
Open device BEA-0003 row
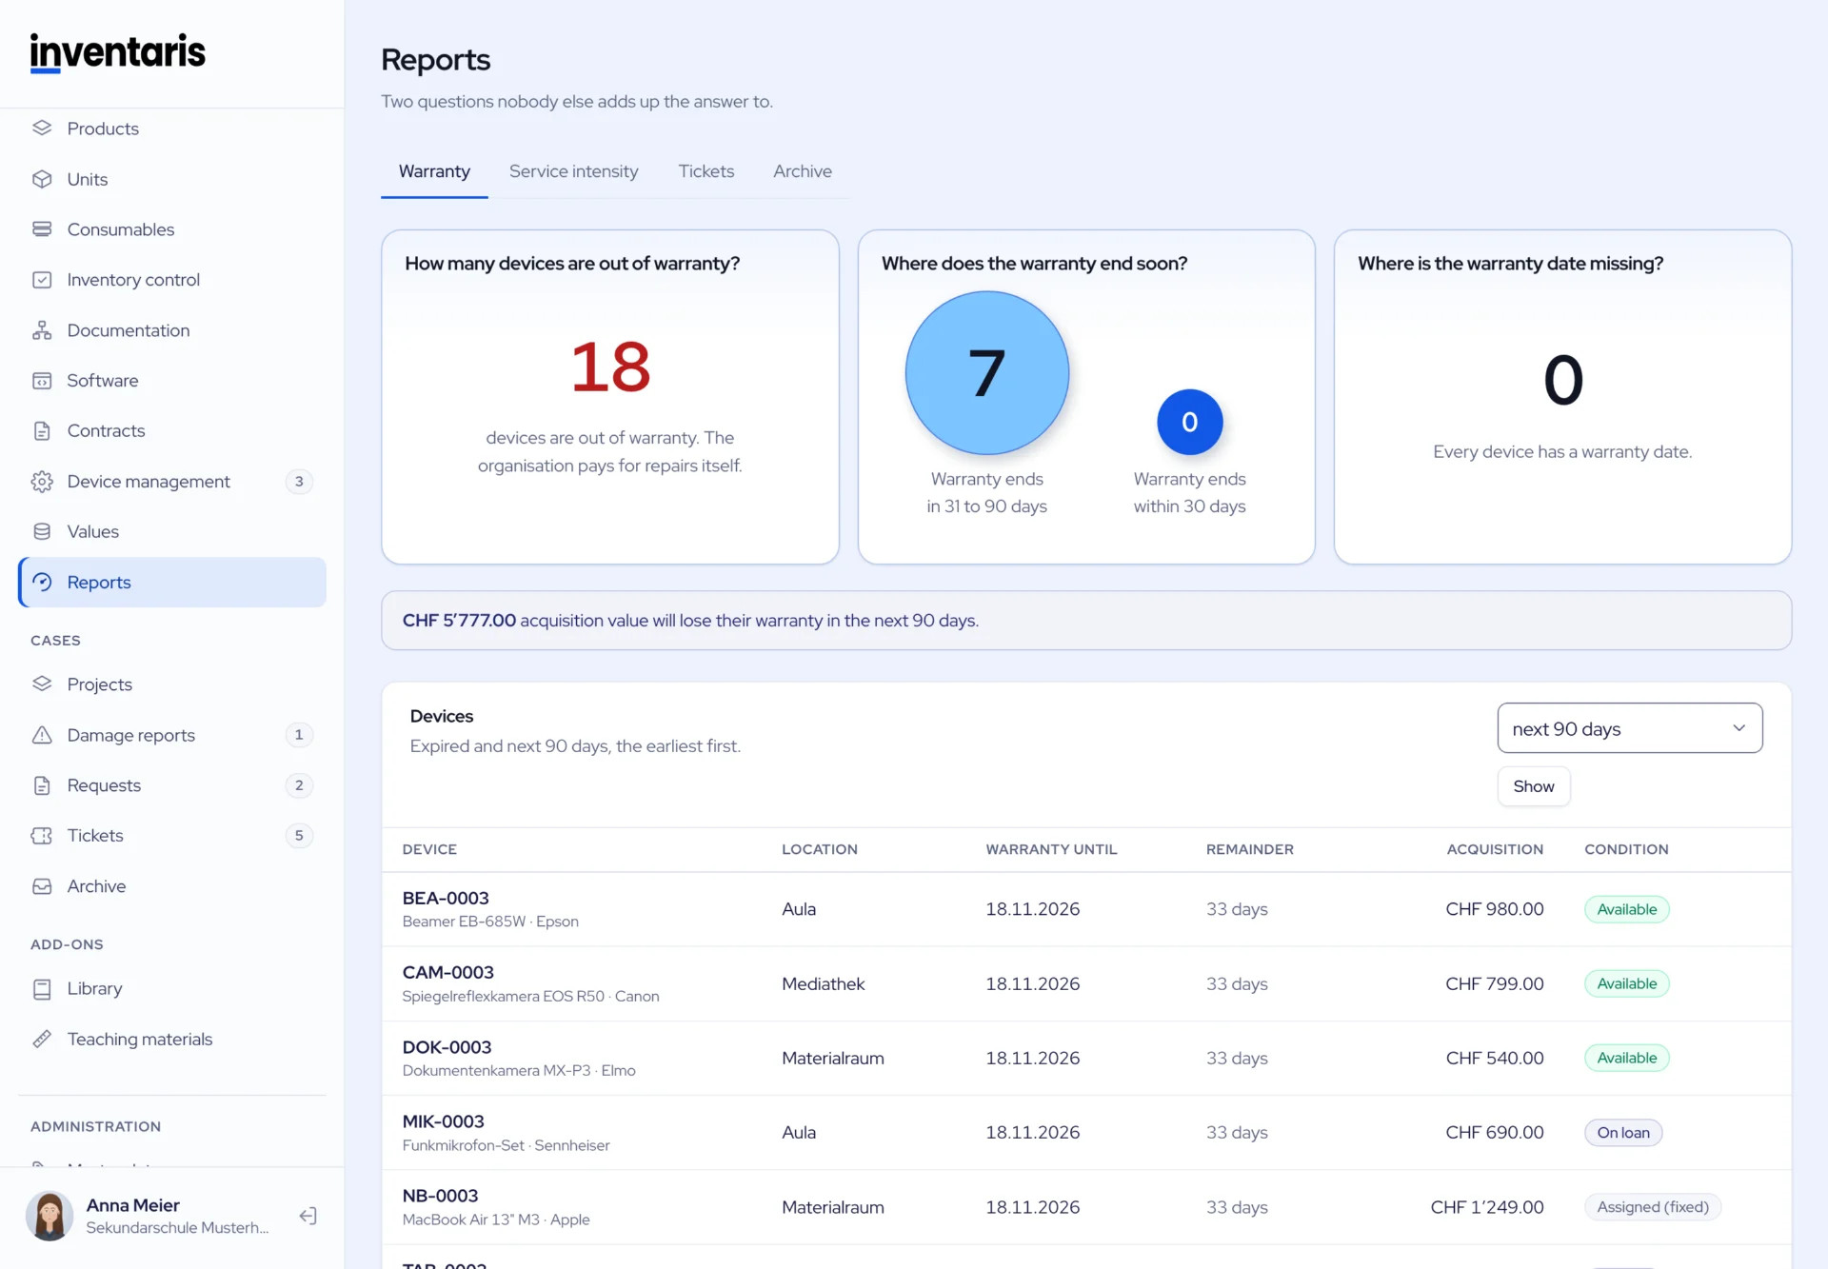pyautogui.click(x=1086, y=909)
